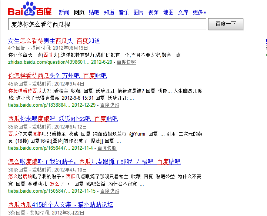The width and height of the screenshot is (267, 216).
Task: Open result 西瓜你来喂度娘吧 妖狐x仆ss吧
Action: [63, 119]
